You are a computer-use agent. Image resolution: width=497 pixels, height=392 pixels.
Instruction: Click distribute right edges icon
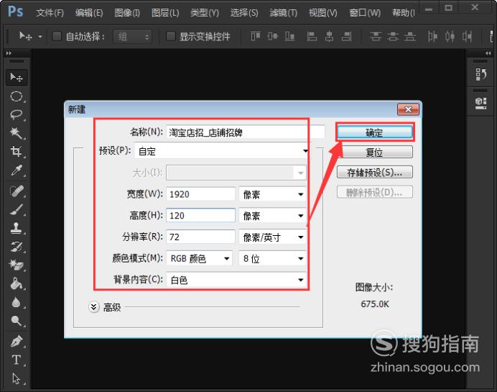(x=467, y=36)
